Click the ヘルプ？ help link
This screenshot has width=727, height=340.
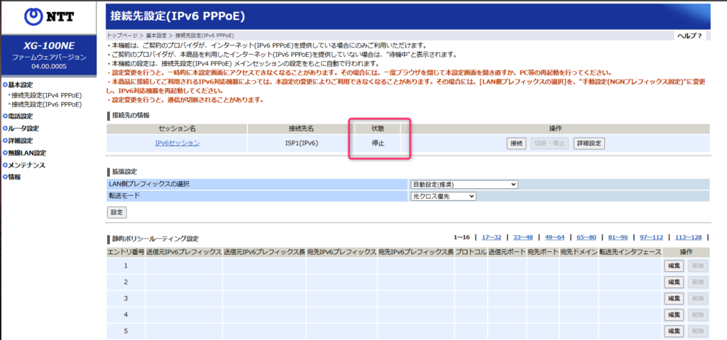(689, 35)
